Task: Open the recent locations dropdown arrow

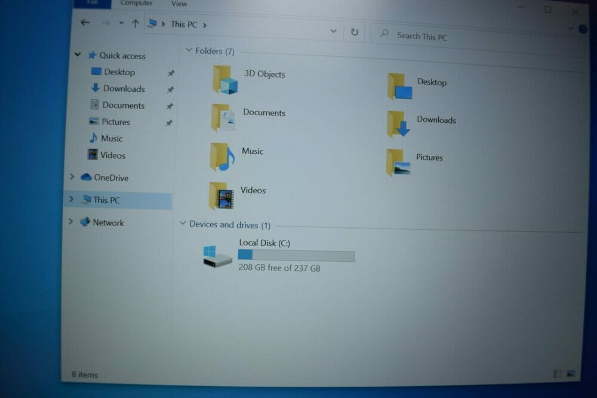Action: coord(121,23)
